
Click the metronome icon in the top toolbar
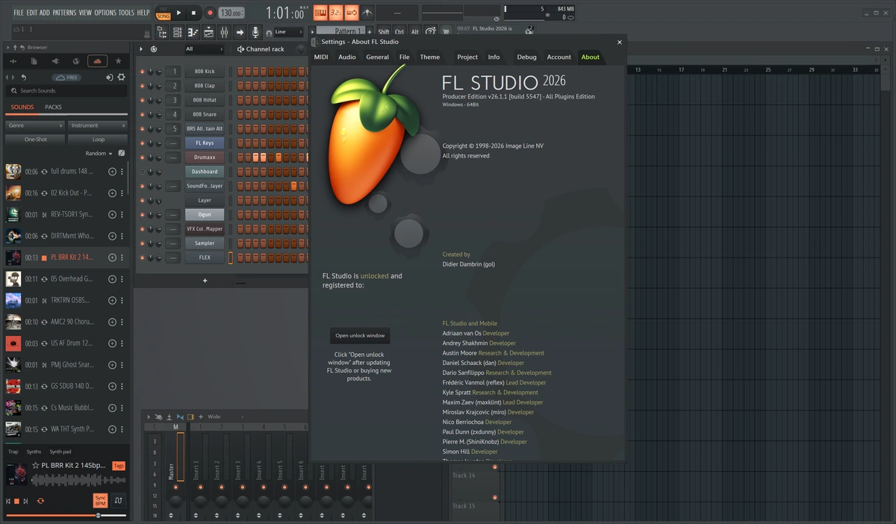pos(367,13)
